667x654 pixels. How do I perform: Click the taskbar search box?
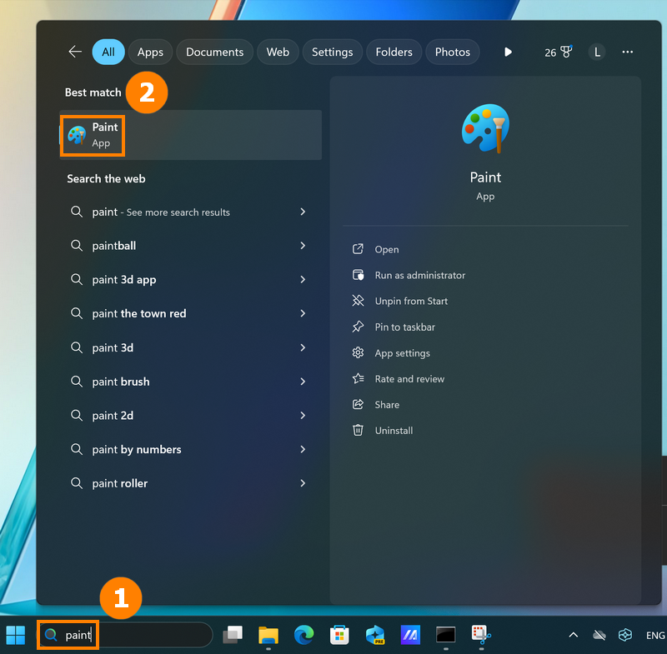(126, 635)
